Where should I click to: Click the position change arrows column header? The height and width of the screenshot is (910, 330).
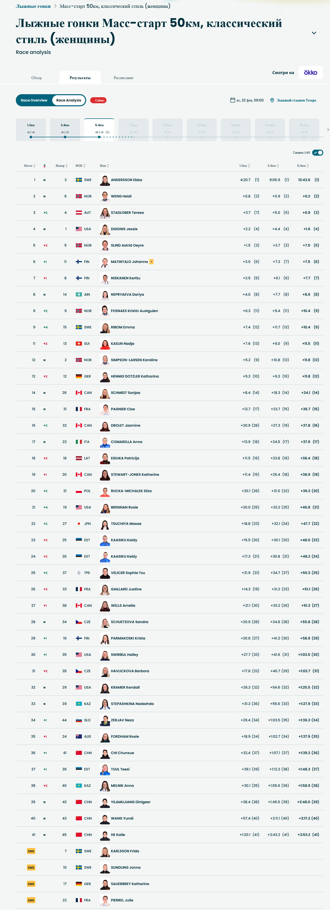pyautogui.click(x=44, y=166)
